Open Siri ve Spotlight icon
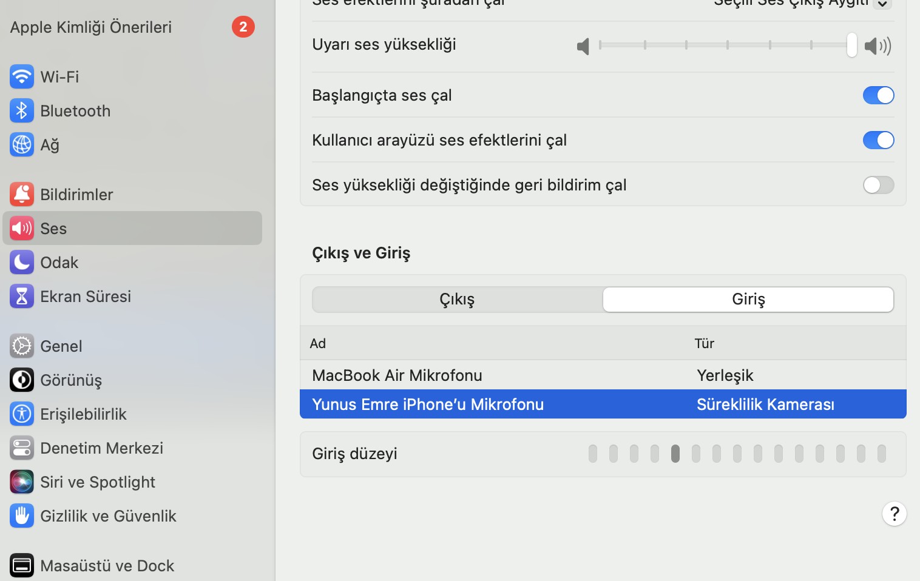Image resolution: width=920 pixels, height=581 pixels. pyautogui.click(x=22, y=482)
